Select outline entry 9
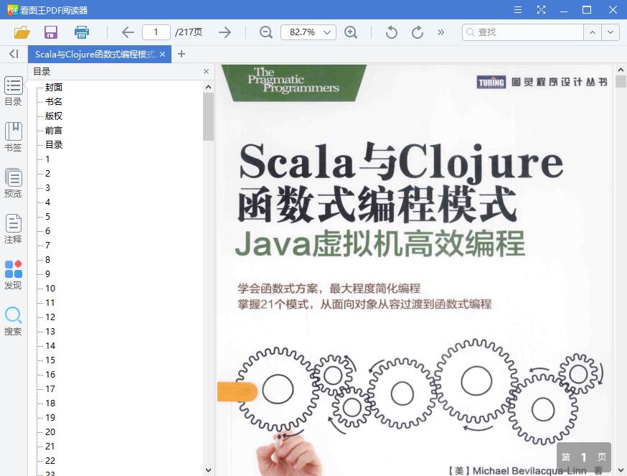This screenshot has height=476, width=627. point(47,274)
